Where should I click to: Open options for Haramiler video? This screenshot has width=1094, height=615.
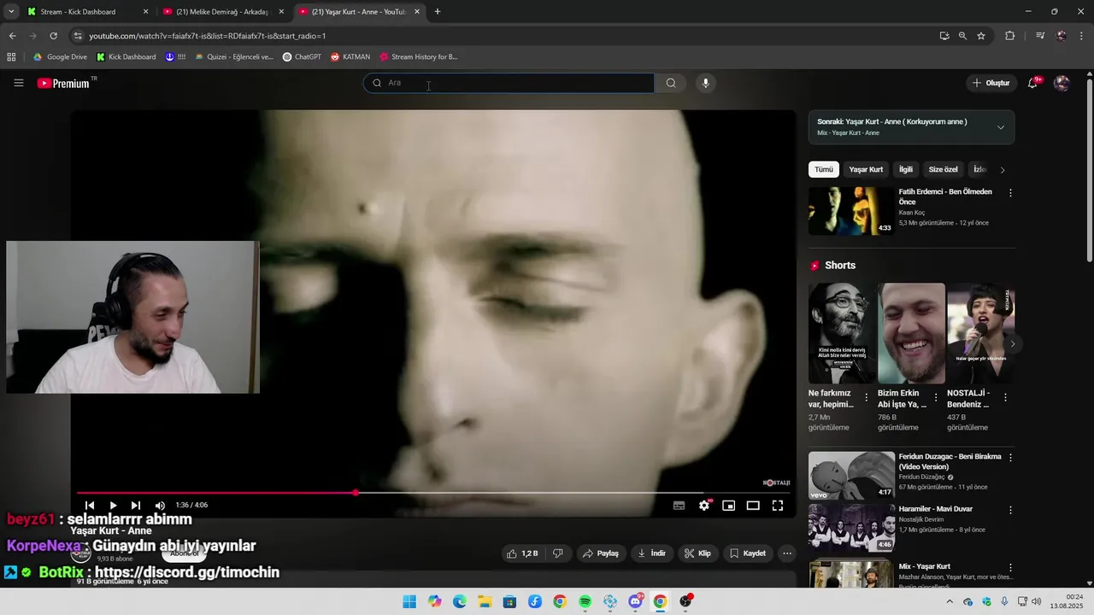click(1010, 510)
